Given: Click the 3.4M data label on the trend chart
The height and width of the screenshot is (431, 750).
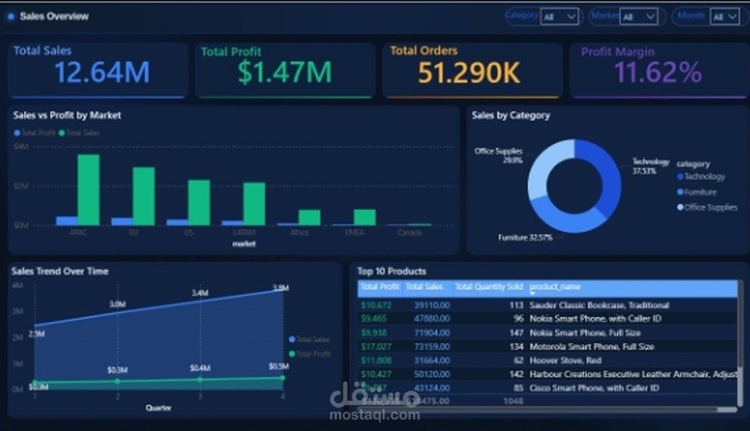Looking at the screenshot, I should [x=200, y=293].
